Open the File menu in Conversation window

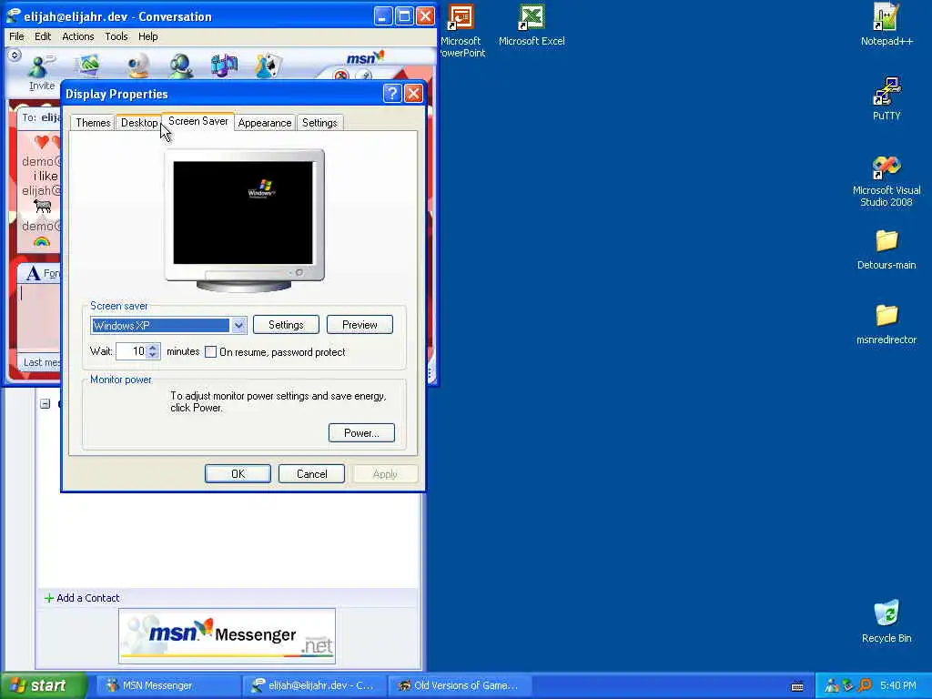point(16,36)
